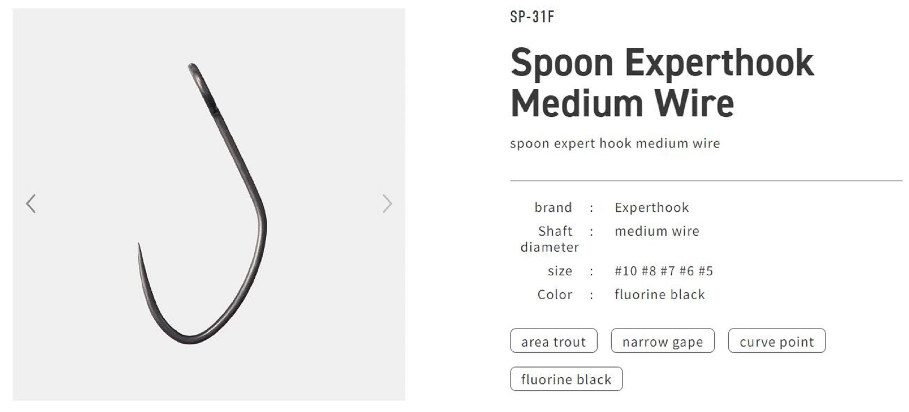Select the 'narrow gape' tag
The width and height of the screenshot is (909, 412).
pyautogui.click(x=663, y=342)
